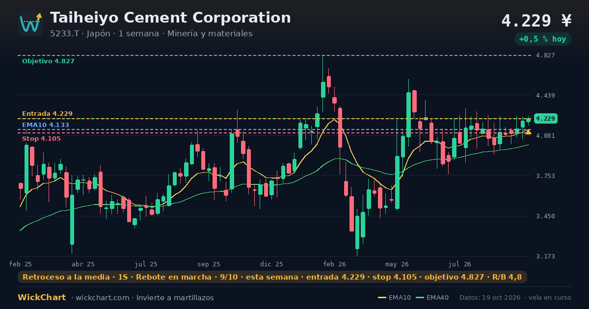The width and height of the screenshot is (589, 309).
Task: Click the +0,5 % hoy badge
Action: coord(543,39)
